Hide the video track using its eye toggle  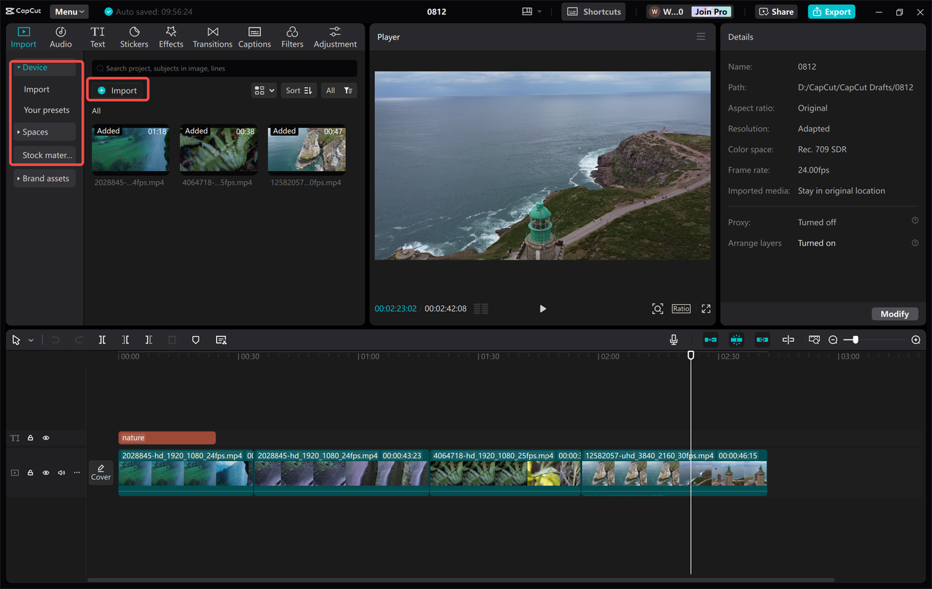[45, 472]
